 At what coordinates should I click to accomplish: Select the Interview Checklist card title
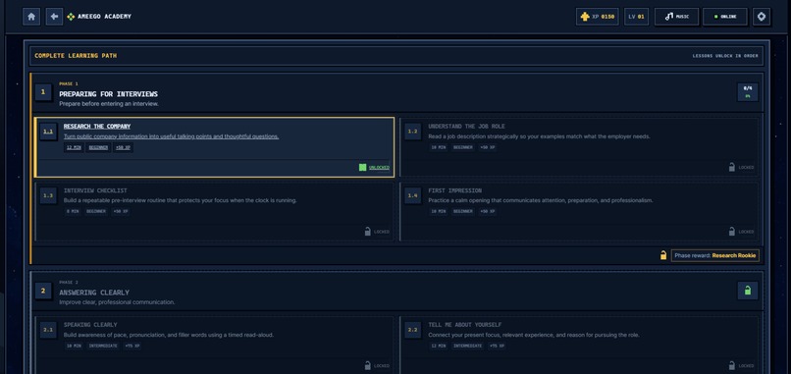click(x=95, y=190)
